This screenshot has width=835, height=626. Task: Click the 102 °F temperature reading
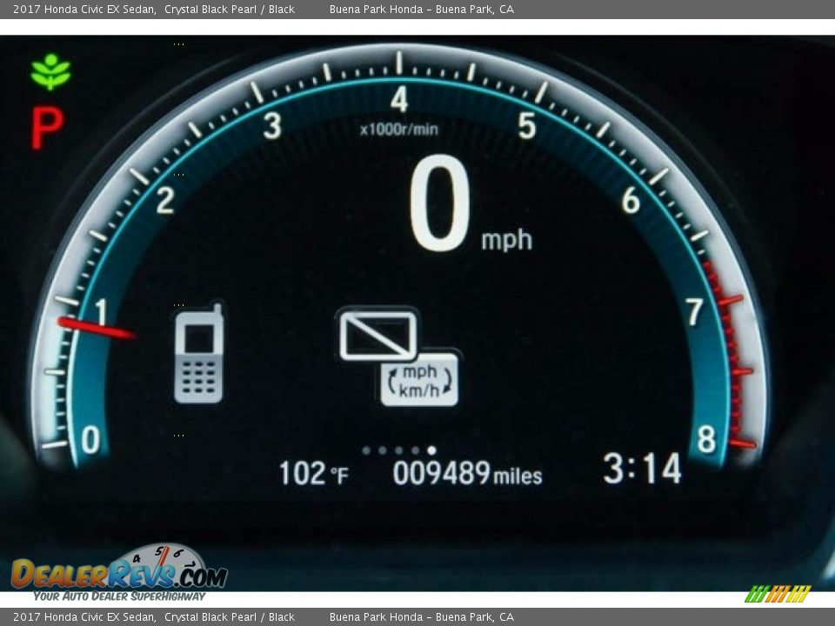tap(314, 473)
